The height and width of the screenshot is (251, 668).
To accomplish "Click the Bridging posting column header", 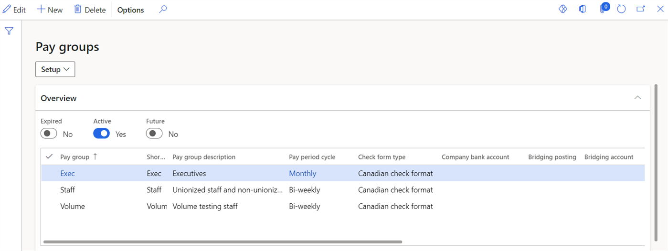I will tap(552, 157).
